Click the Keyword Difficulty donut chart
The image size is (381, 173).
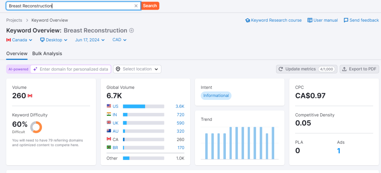(36, 127)
